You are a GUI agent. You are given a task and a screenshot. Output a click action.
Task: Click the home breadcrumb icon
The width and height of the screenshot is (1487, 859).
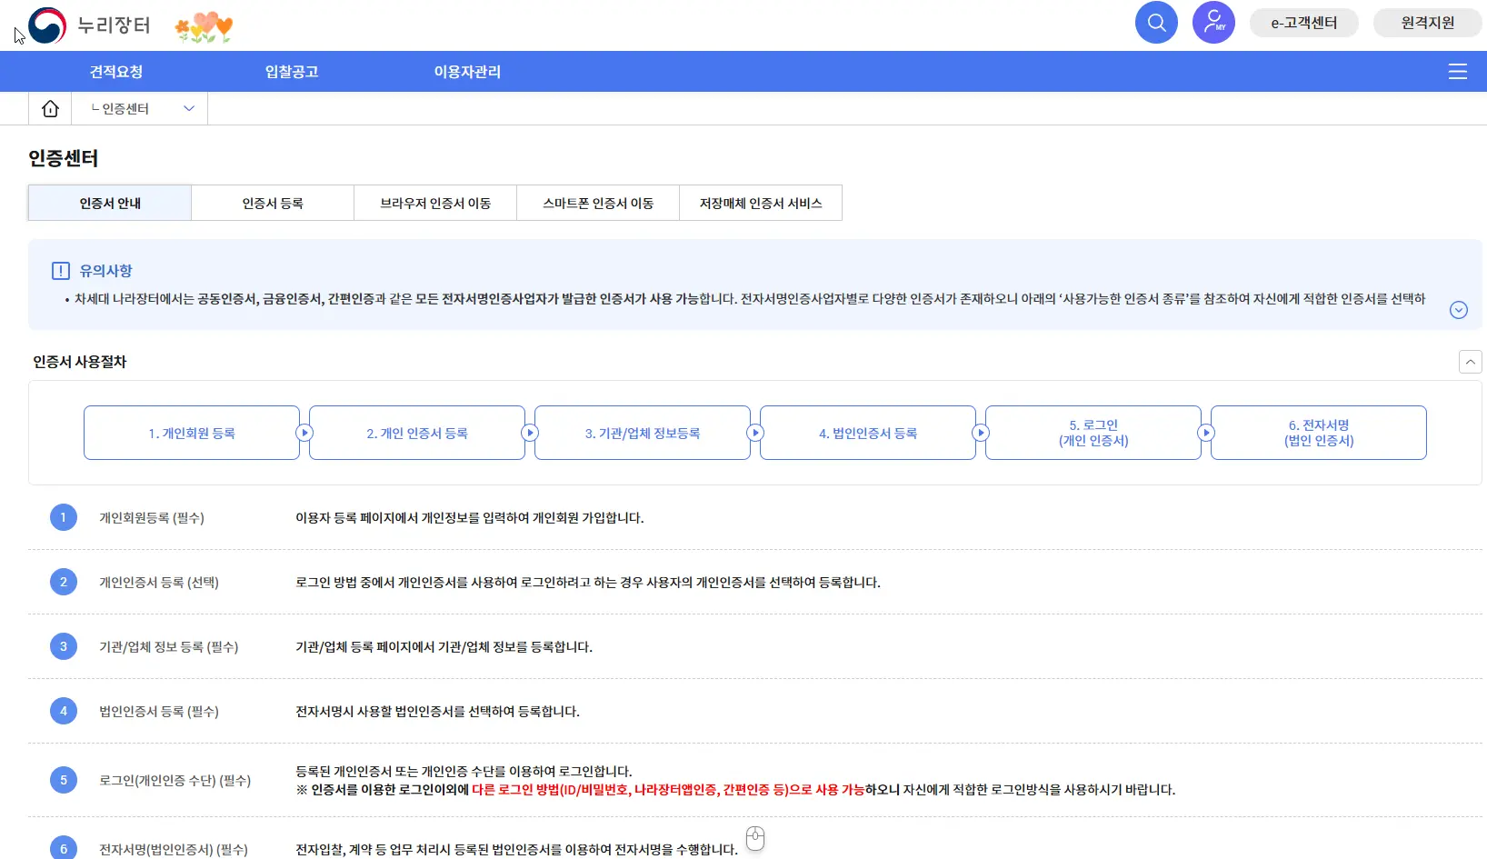pyautogui.click(x=50, y=107)
